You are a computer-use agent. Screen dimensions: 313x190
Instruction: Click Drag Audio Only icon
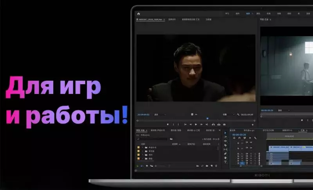click(196, 114)
